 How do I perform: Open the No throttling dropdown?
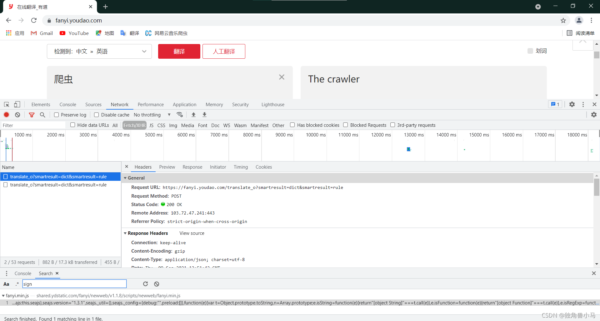point(152,115)
